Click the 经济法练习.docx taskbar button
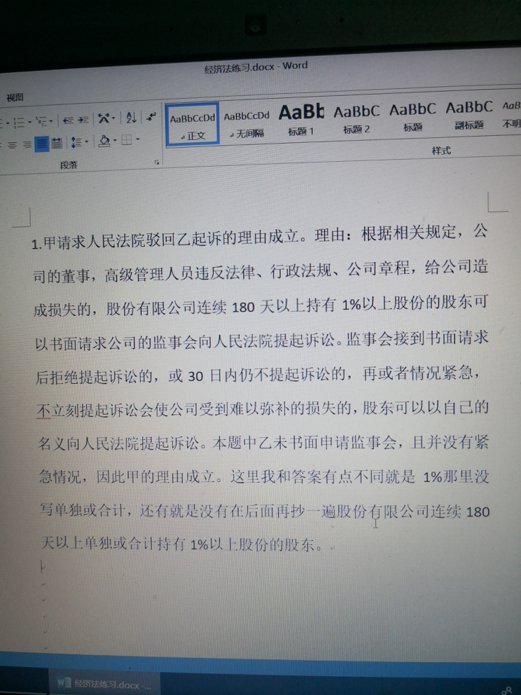The width and height of the screenshot is (521, 695). pyautogui.click(x=104, y=682)
